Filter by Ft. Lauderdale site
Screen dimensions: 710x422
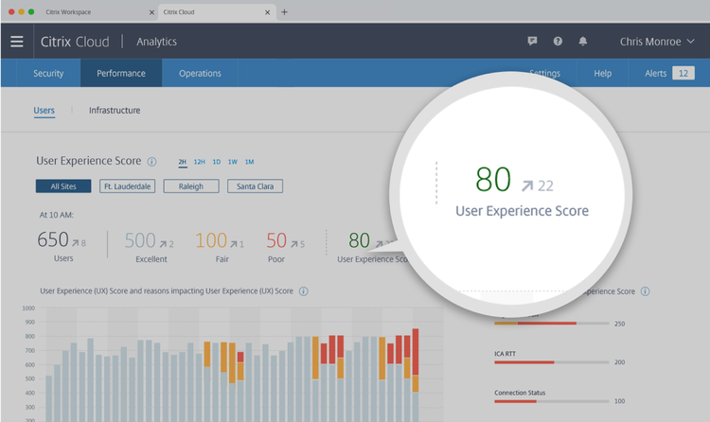tap(127, 186)
